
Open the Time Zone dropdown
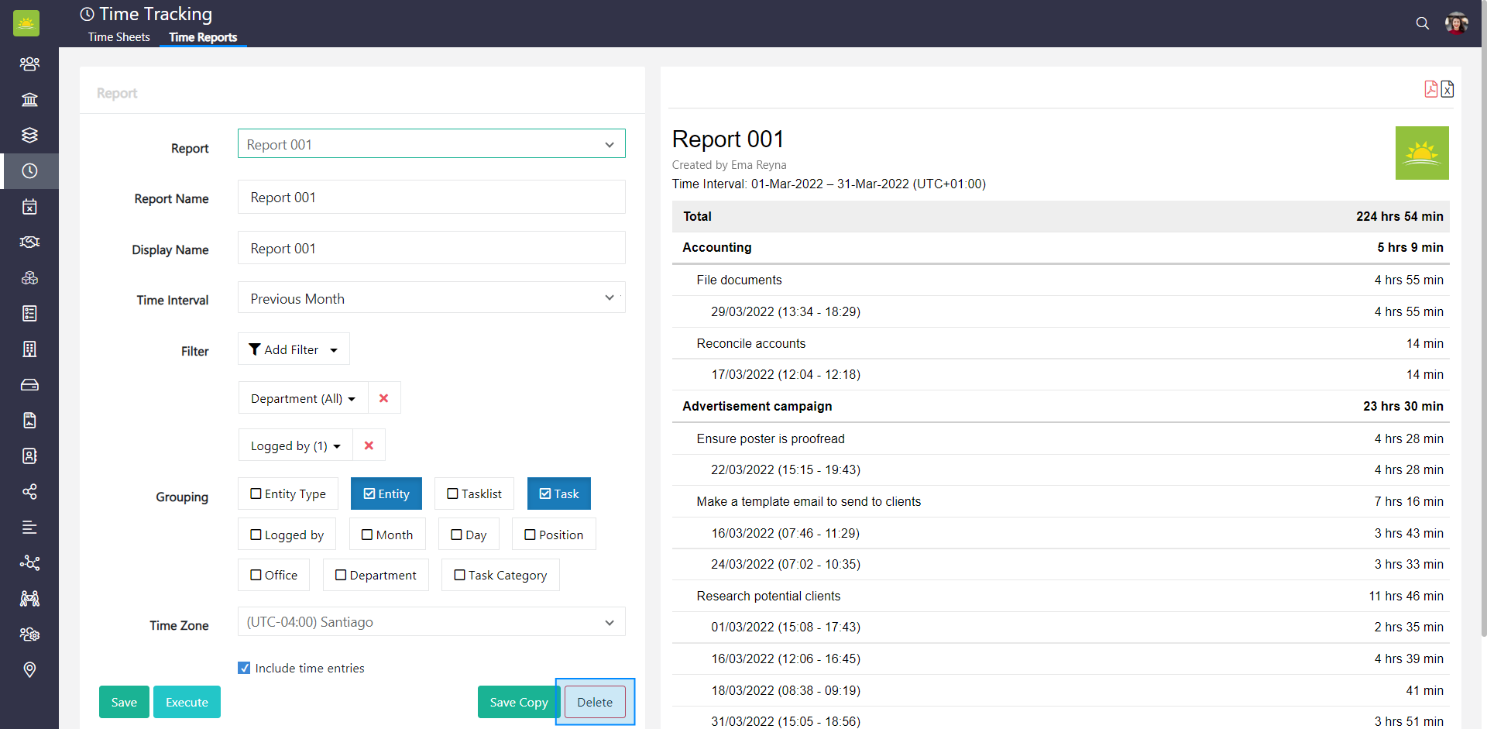[x=431, y=622]
